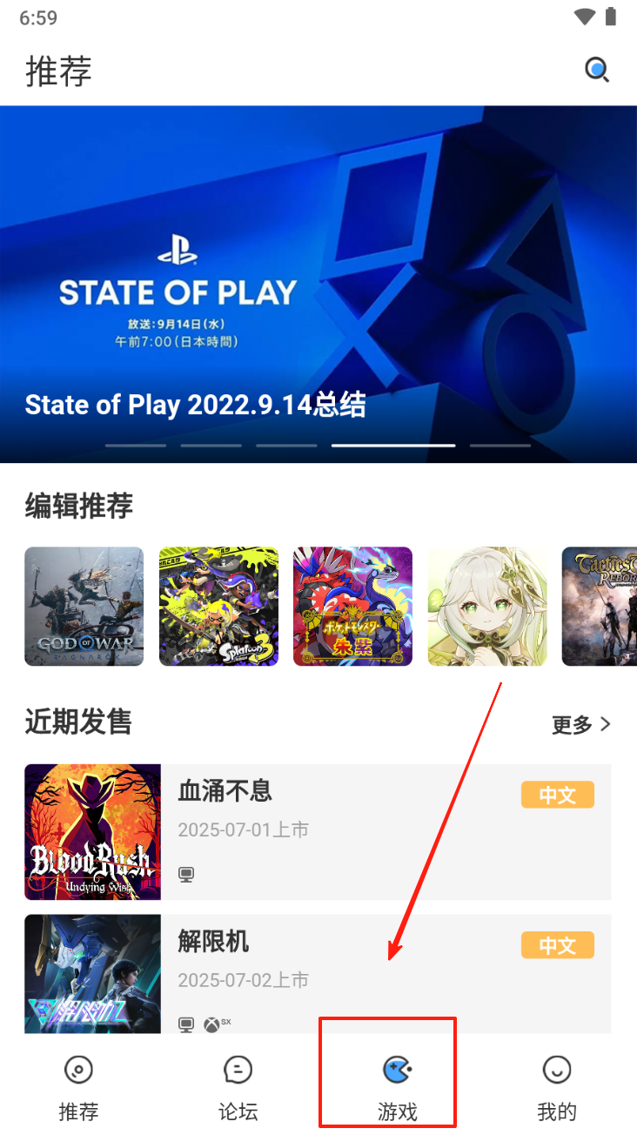This screenshot has width=637, height=1135.
Task: Click the PlayStation logo on the banner
Action: coord(178,251)
